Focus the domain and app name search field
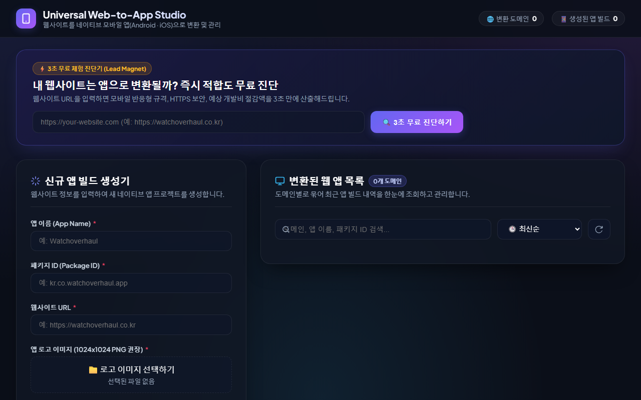Viewport: 641px width, 400px height. 383,229
